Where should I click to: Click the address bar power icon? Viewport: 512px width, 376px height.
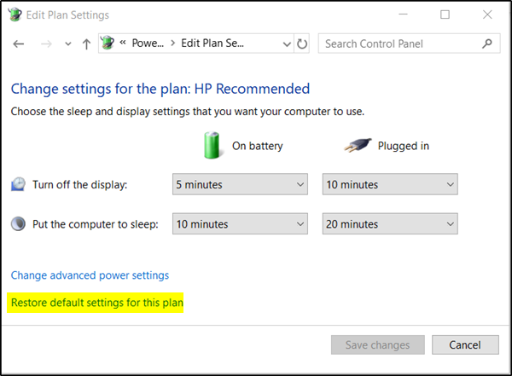[x=108, y=43]
